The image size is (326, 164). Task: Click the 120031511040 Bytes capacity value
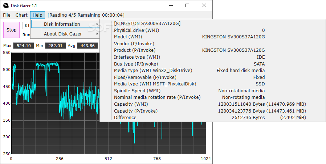click(241, 104)
